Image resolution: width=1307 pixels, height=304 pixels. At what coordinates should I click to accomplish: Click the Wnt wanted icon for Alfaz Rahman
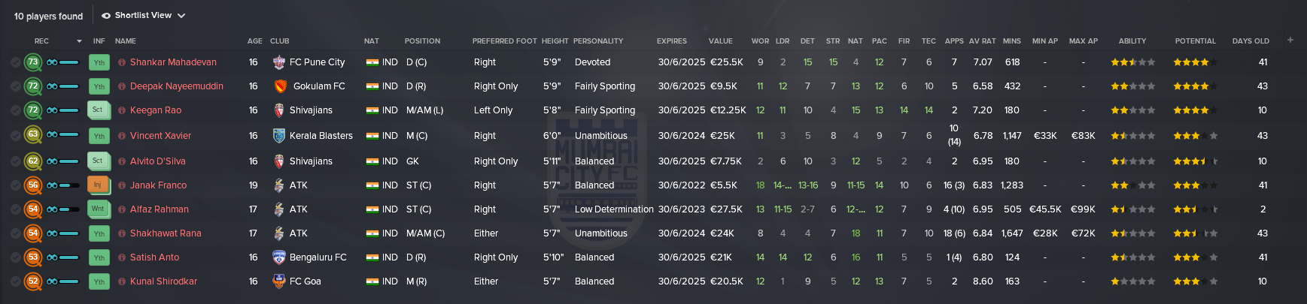click(99, 209)
